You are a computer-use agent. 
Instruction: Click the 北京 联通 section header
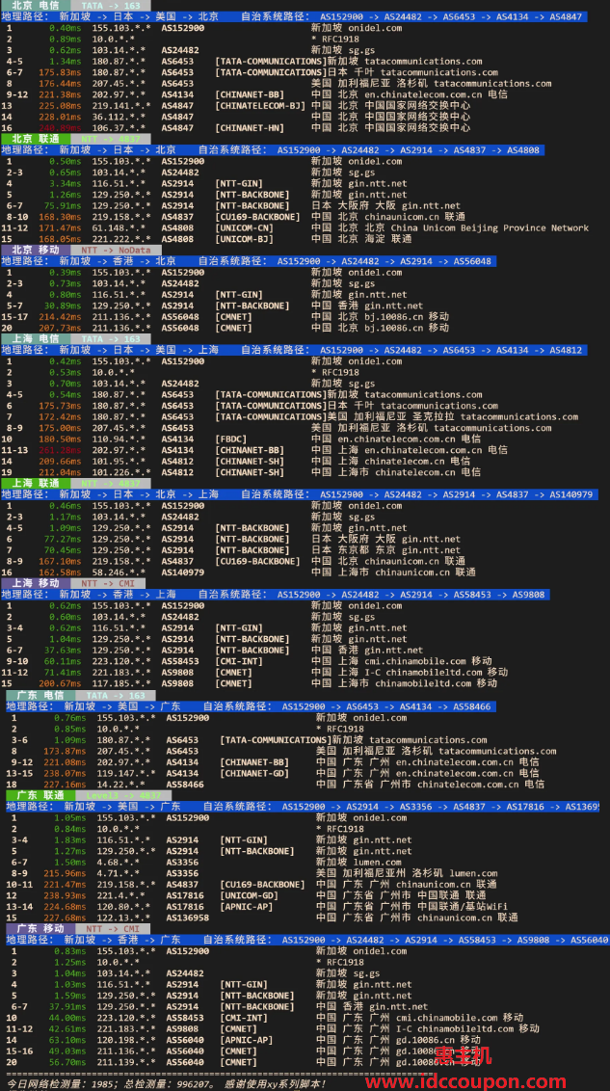[37, 139]
